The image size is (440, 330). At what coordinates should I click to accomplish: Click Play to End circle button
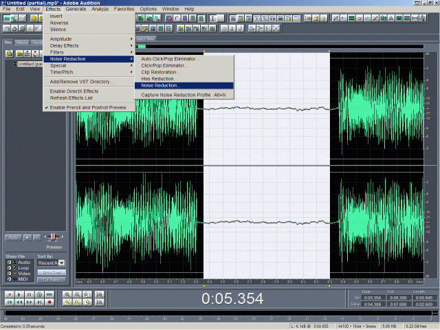(x=39, y=294)
